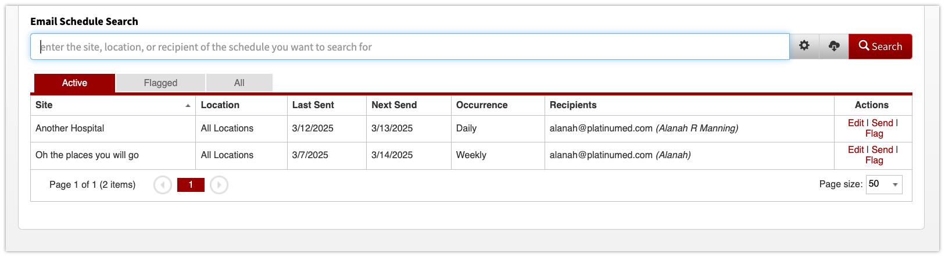Sort by Occurrence column header

[497, 105]
